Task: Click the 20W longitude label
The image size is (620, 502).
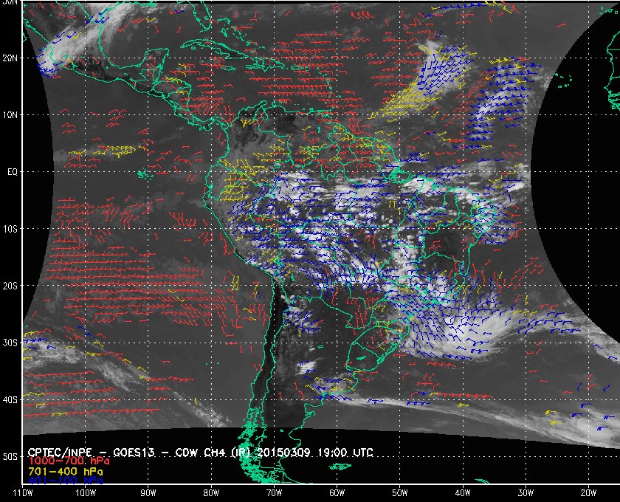Action: point(588,493)
